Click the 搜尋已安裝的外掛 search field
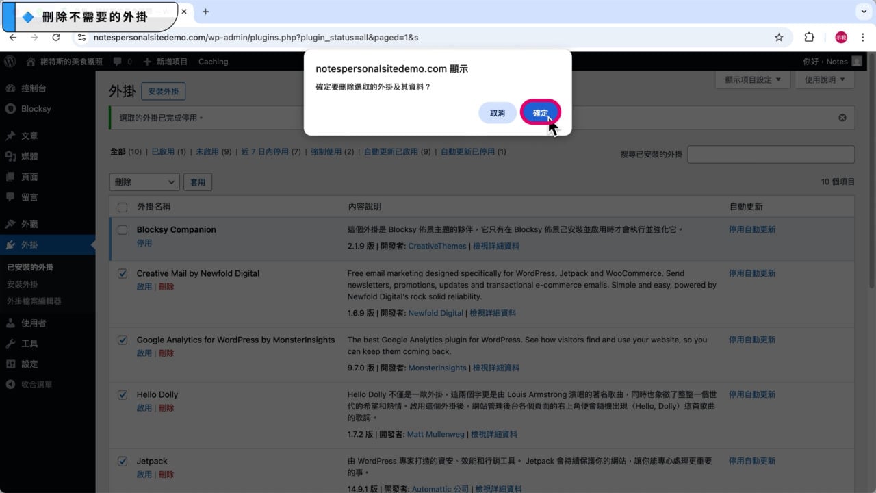This screenshot has width=876, height=493. pyautogui.click(x=771, y=154)
